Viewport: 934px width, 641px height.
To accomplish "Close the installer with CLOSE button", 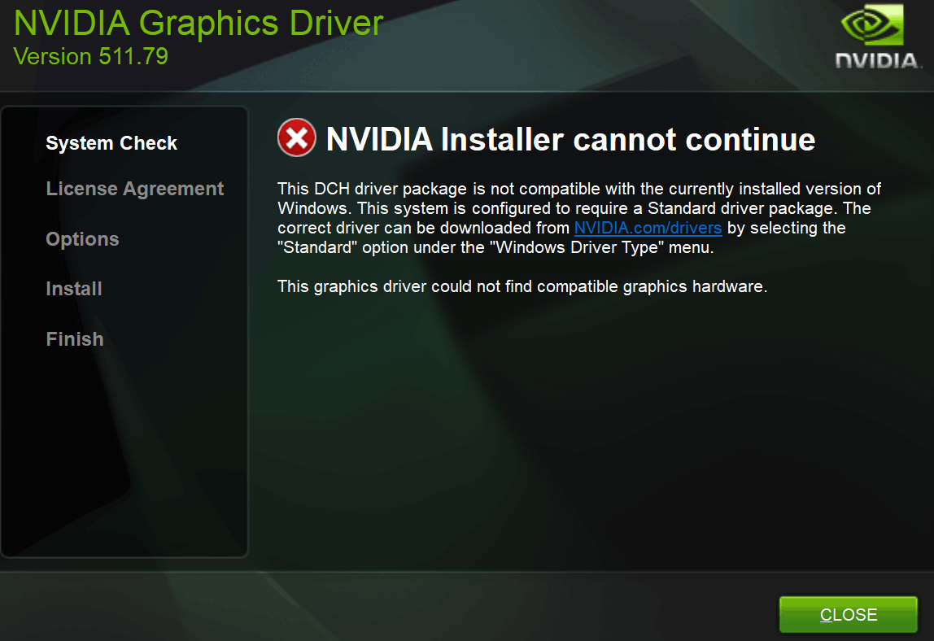I will [849, 614].
